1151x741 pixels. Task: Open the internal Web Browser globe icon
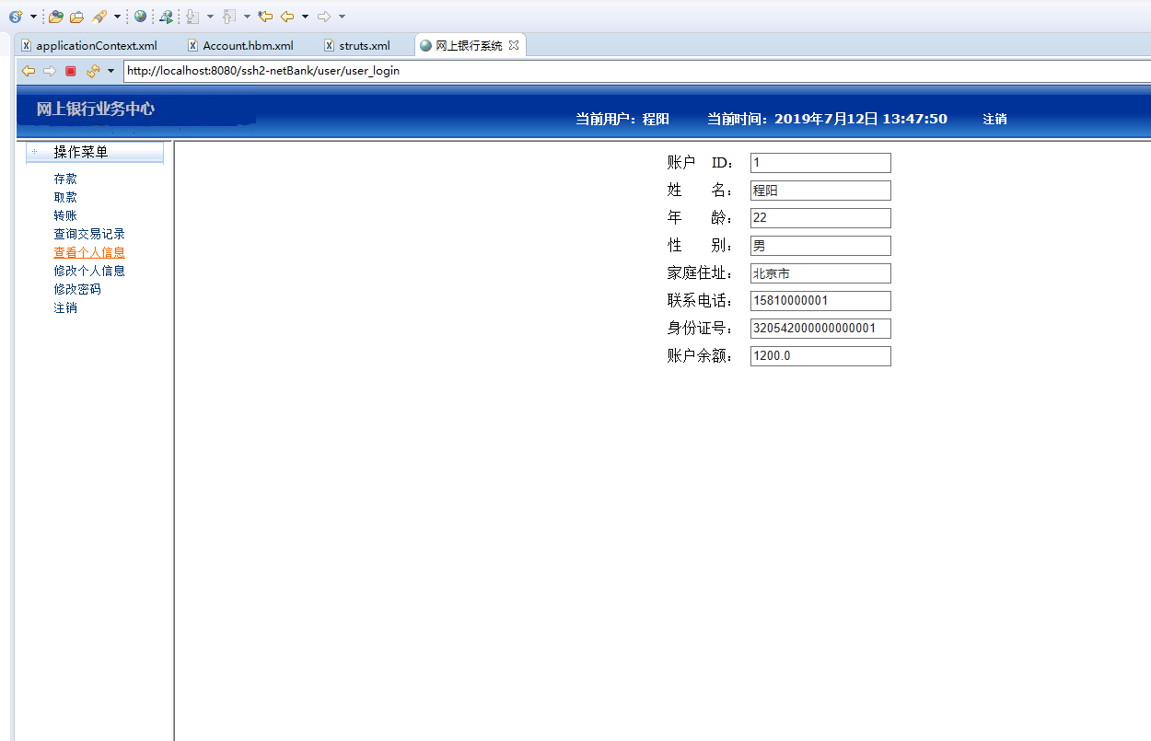point(140,16)
